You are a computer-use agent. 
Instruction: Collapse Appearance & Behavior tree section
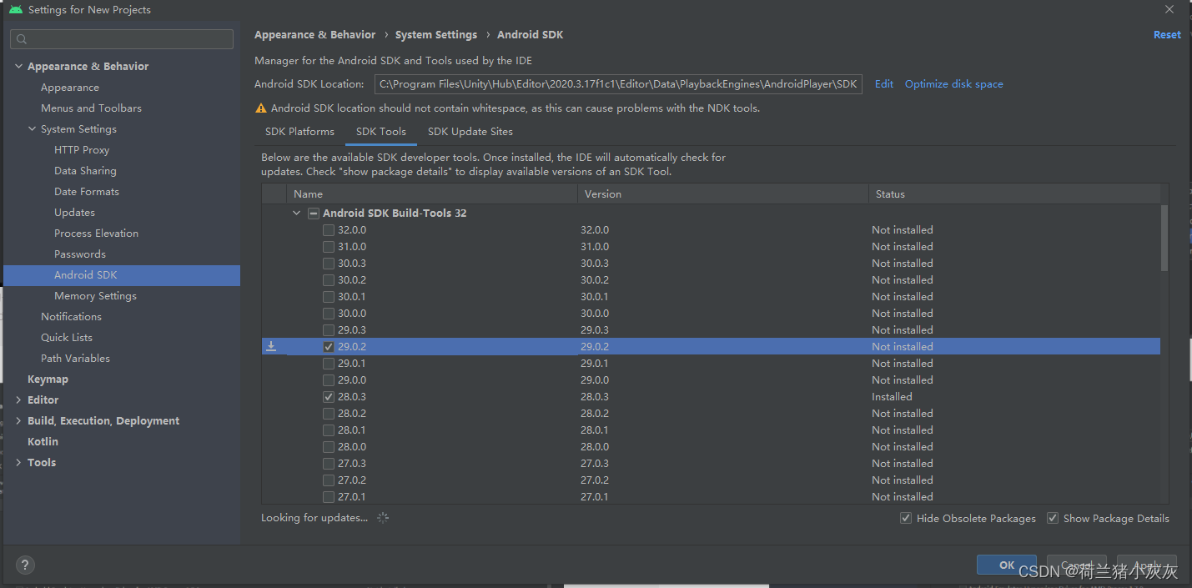(x=18, y=67)
